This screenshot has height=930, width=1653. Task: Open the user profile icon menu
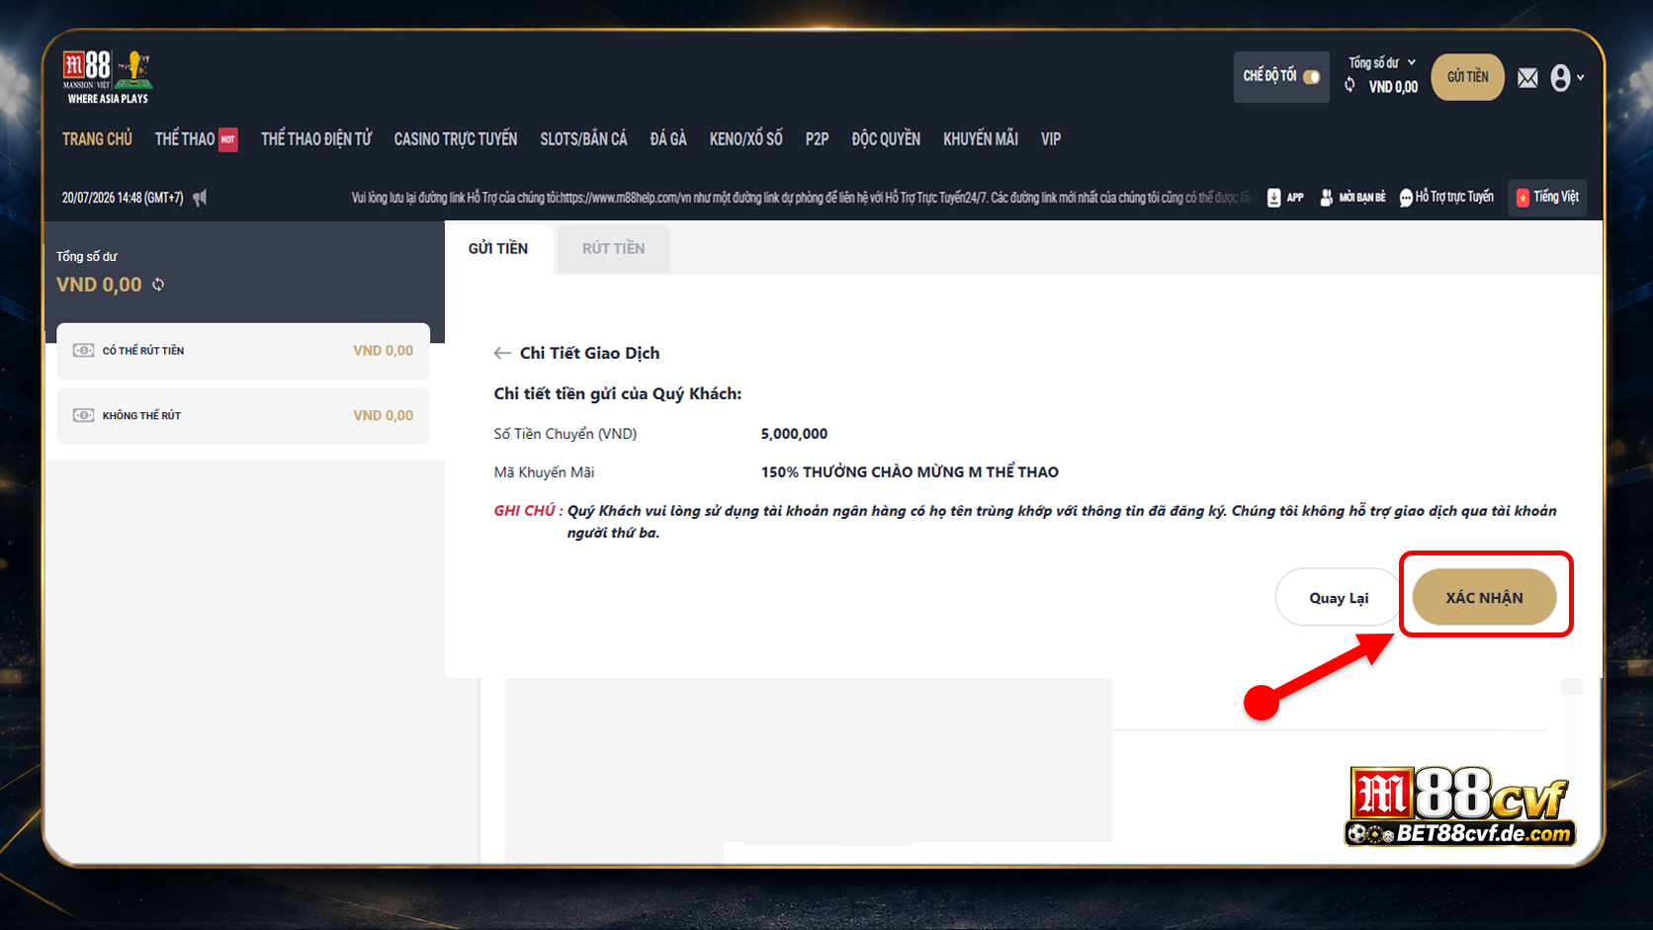click(1566, 78)
